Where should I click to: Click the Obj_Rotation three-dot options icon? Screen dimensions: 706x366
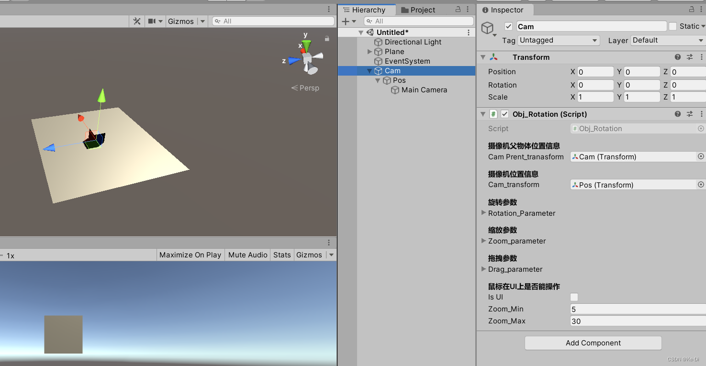[x=702, y=114]
